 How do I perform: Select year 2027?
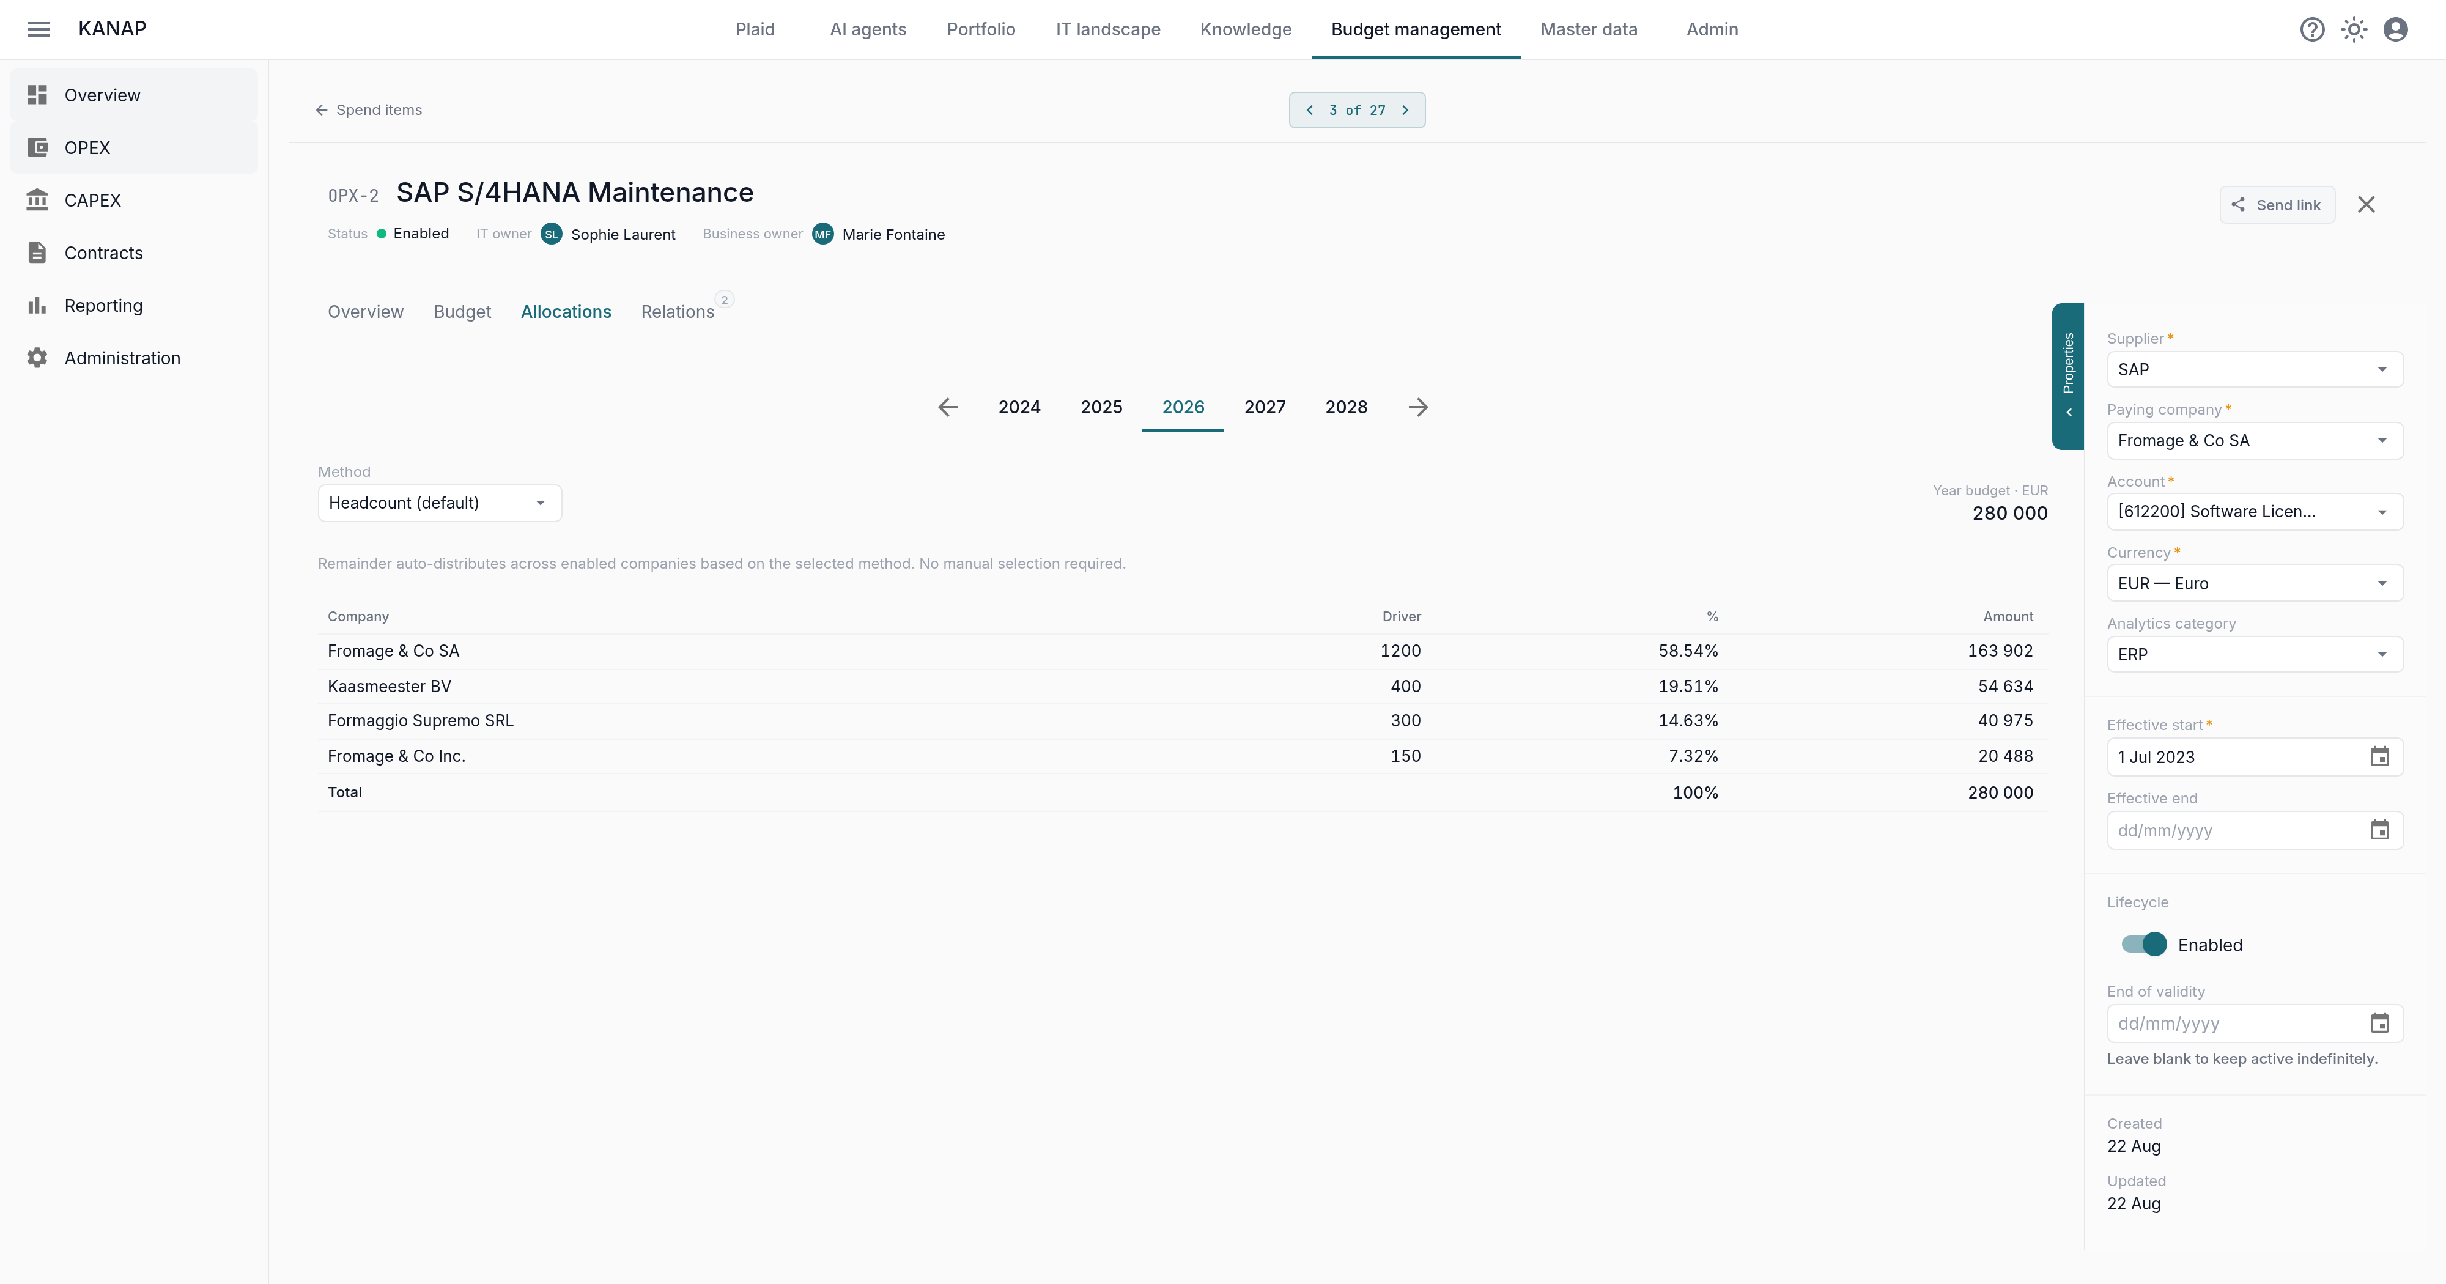[x=1265, y=407]
